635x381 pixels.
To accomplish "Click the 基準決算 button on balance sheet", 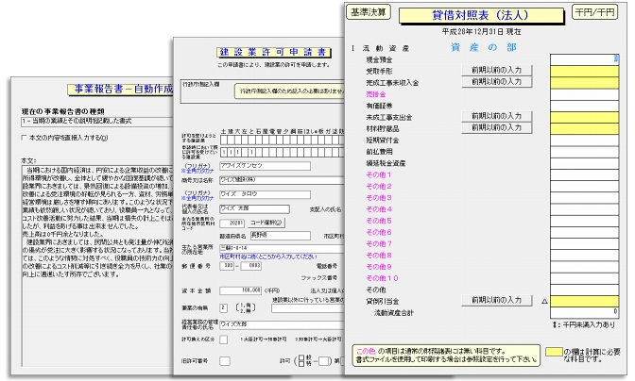I will click(369, 12).
